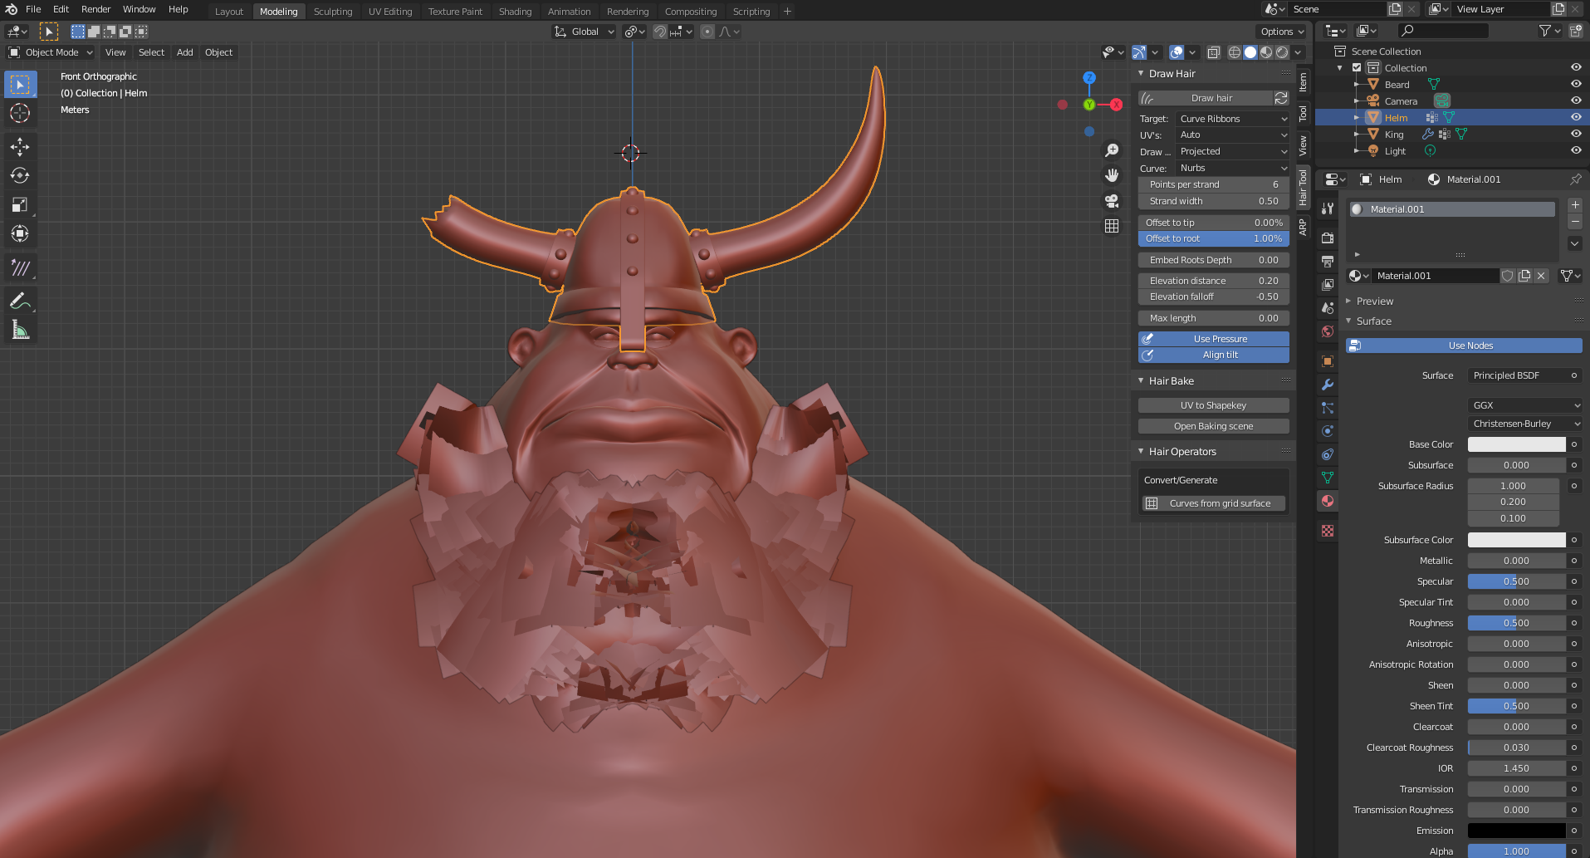Viewport: 1590px width, 858px height.
Task: Open the GGX distribution dropdown
Action: [1524, 405]
